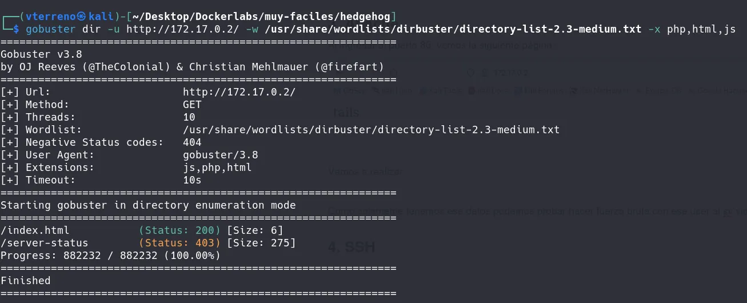
Task: Click the /index.html result entry
Action: pyautogui.click(x=35, y=230)
